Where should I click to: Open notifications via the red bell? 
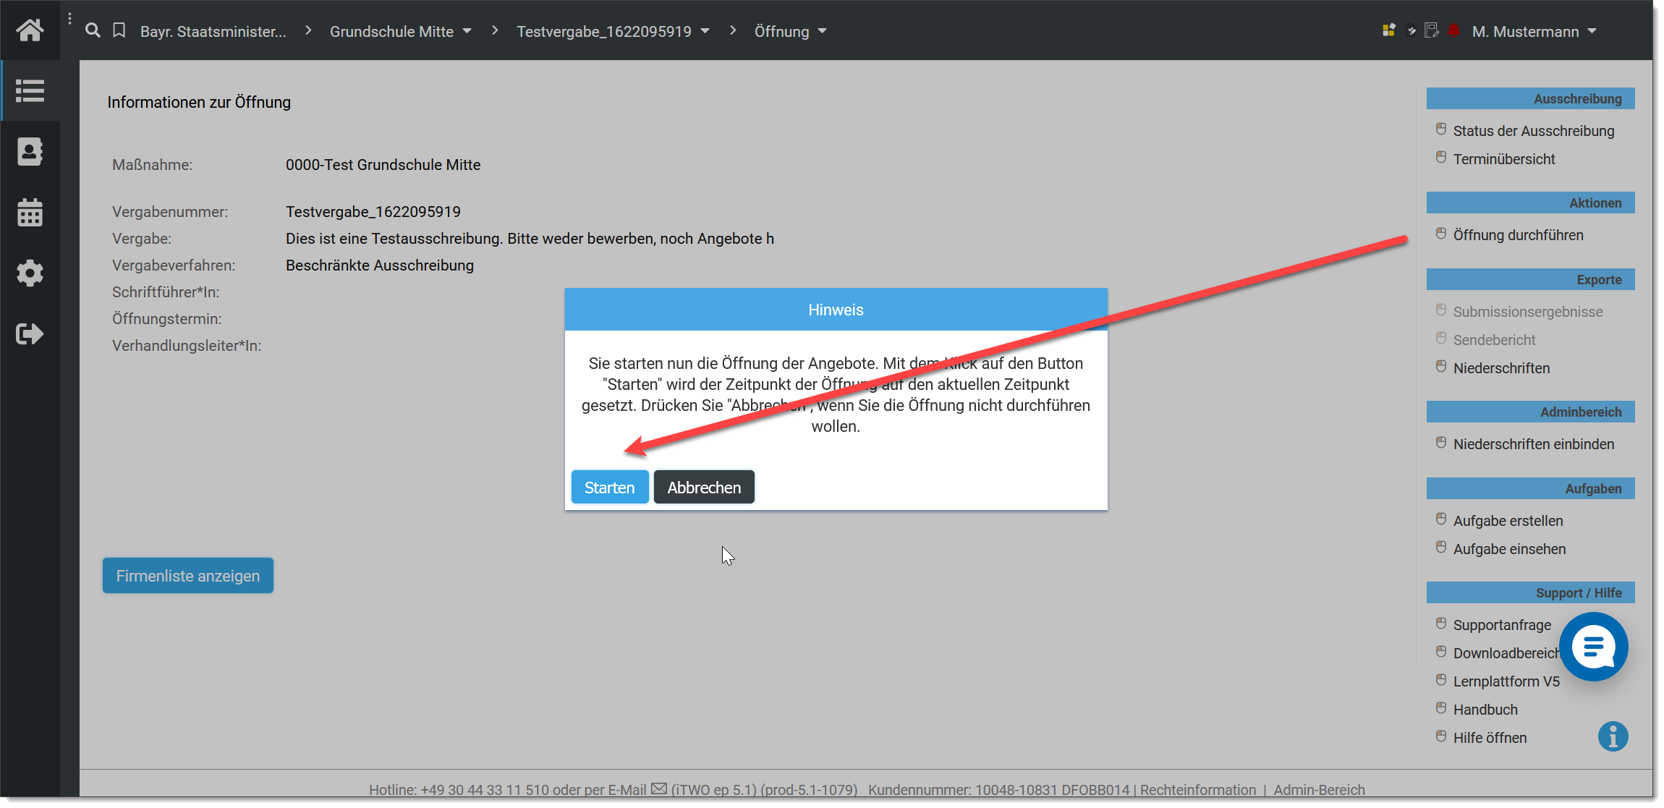click(1454, 30)
